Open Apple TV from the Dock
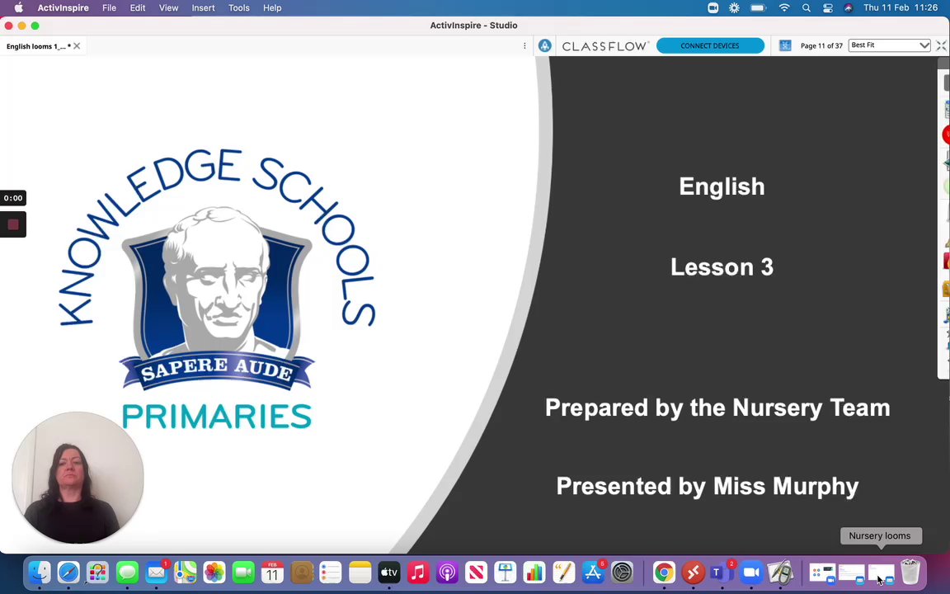The image size is (950, 594). coord(389,573)
